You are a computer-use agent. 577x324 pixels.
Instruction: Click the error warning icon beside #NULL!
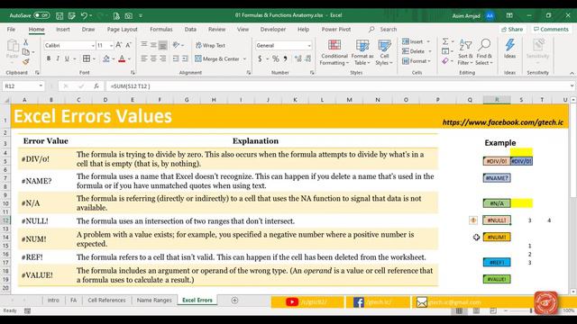(473, 220)
